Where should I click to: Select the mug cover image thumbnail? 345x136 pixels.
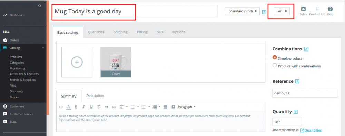116,62
